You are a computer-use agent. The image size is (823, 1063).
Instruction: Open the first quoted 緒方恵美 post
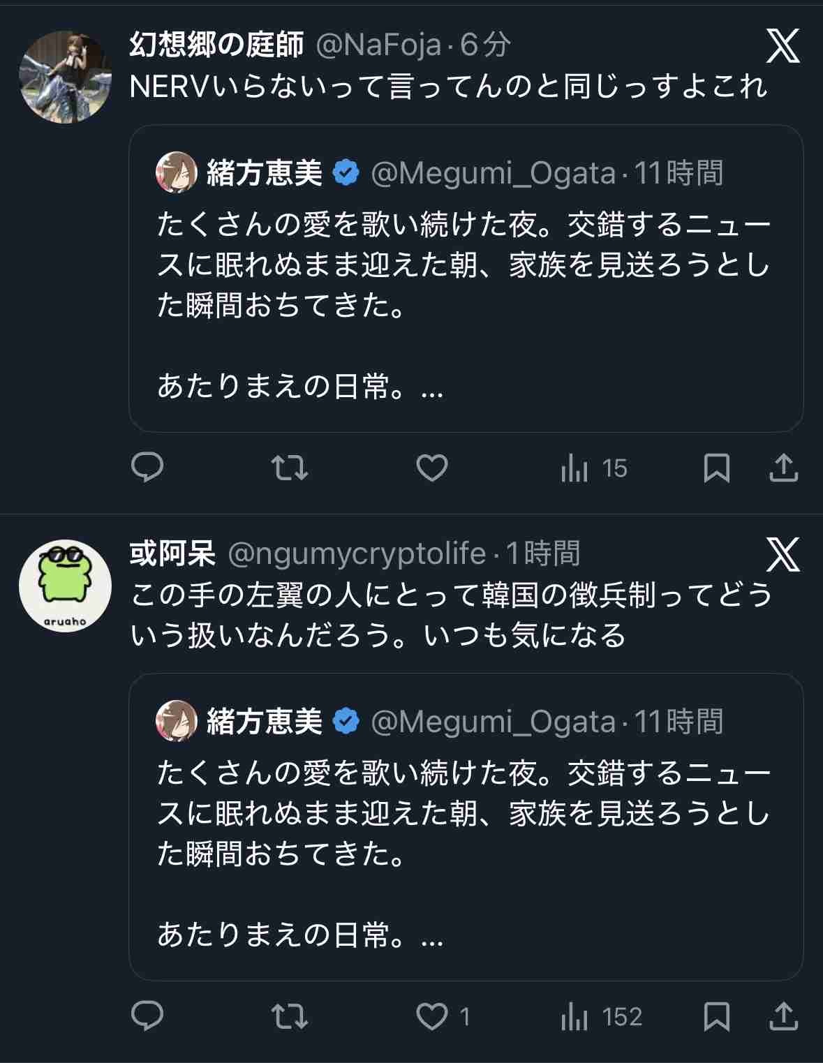(x=466, y=279)
